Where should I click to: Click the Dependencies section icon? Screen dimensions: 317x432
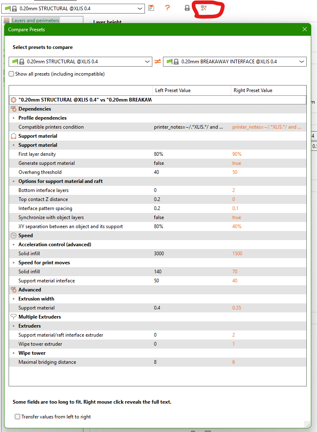tap(14, 109)
